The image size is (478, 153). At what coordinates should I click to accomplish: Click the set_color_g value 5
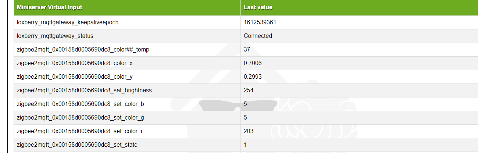click(x=246, y=118)
